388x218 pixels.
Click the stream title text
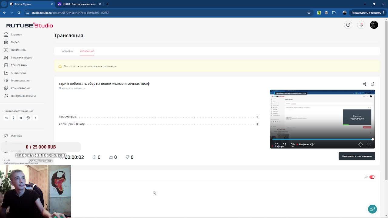(x=104, y=84)
